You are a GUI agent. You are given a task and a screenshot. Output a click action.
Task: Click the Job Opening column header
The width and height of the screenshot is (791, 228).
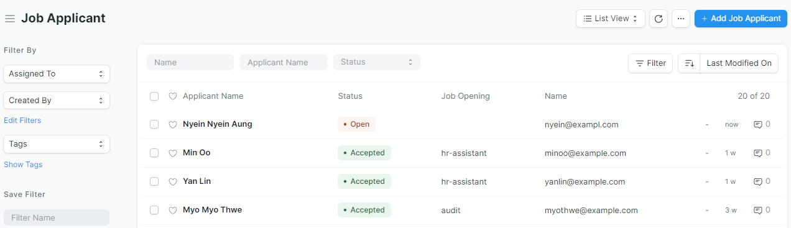point(466,96)
